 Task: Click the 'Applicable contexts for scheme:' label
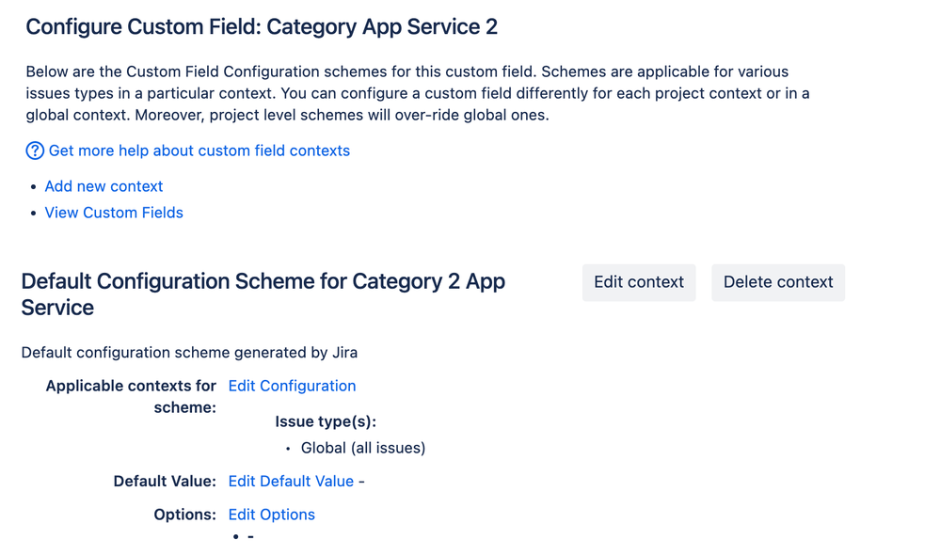(132, 397)
